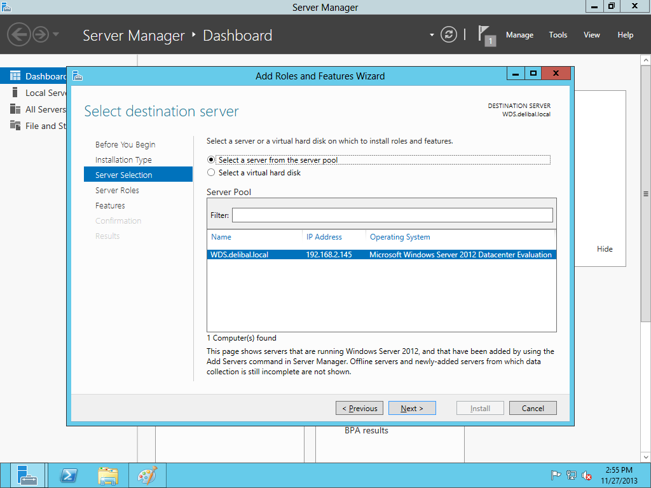Screen dimensions: 651x488
Task: Open the Tools menu
Action: [558, 35]
